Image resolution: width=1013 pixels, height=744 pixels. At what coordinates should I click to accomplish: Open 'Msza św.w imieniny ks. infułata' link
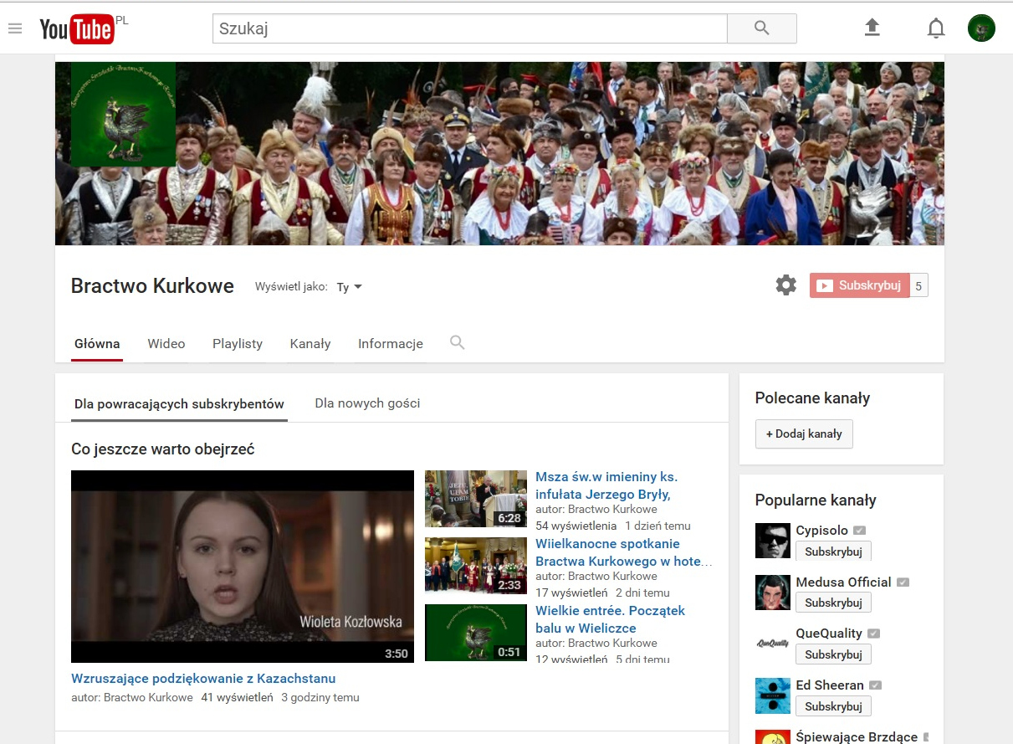606,485
